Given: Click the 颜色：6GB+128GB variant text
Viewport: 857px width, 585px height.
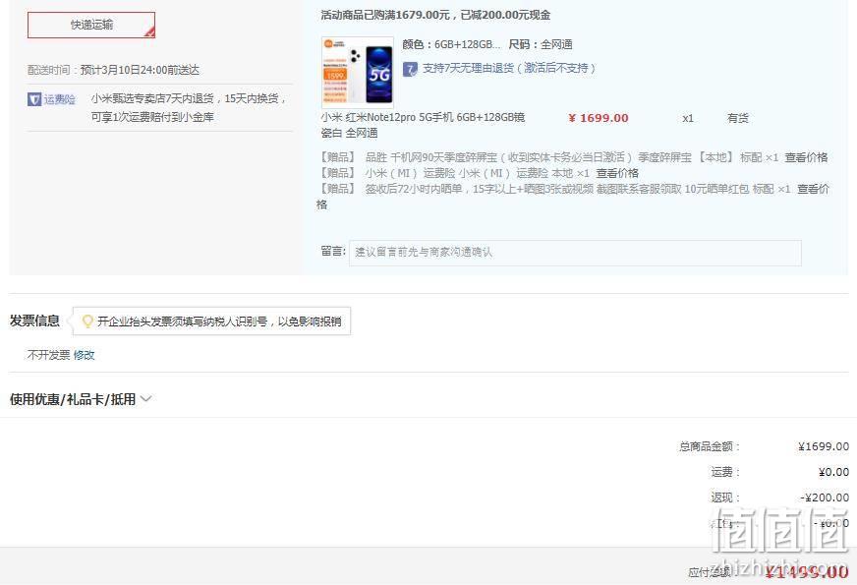Looking at the screenshot, I should (451, 44).
